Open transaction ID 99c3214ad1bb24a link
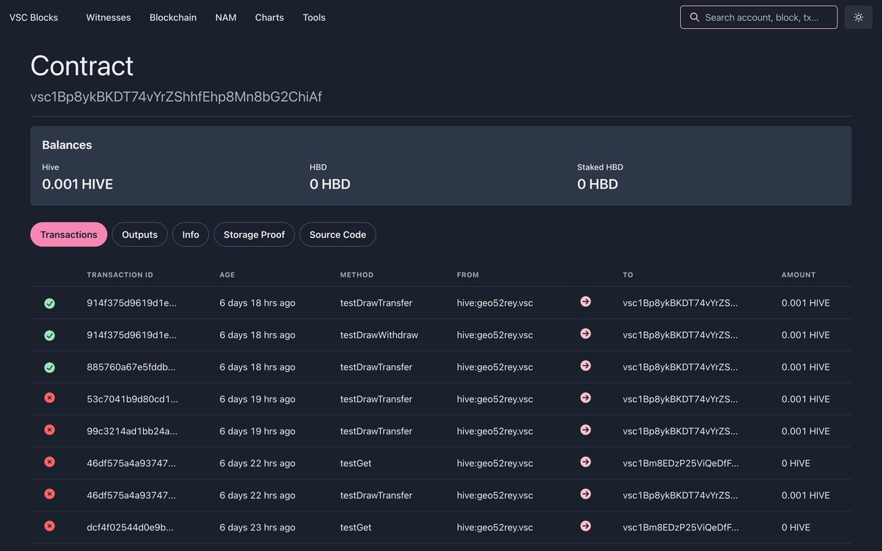The width and height of the screenshot is (882, 551). click(x=132, y=431)
